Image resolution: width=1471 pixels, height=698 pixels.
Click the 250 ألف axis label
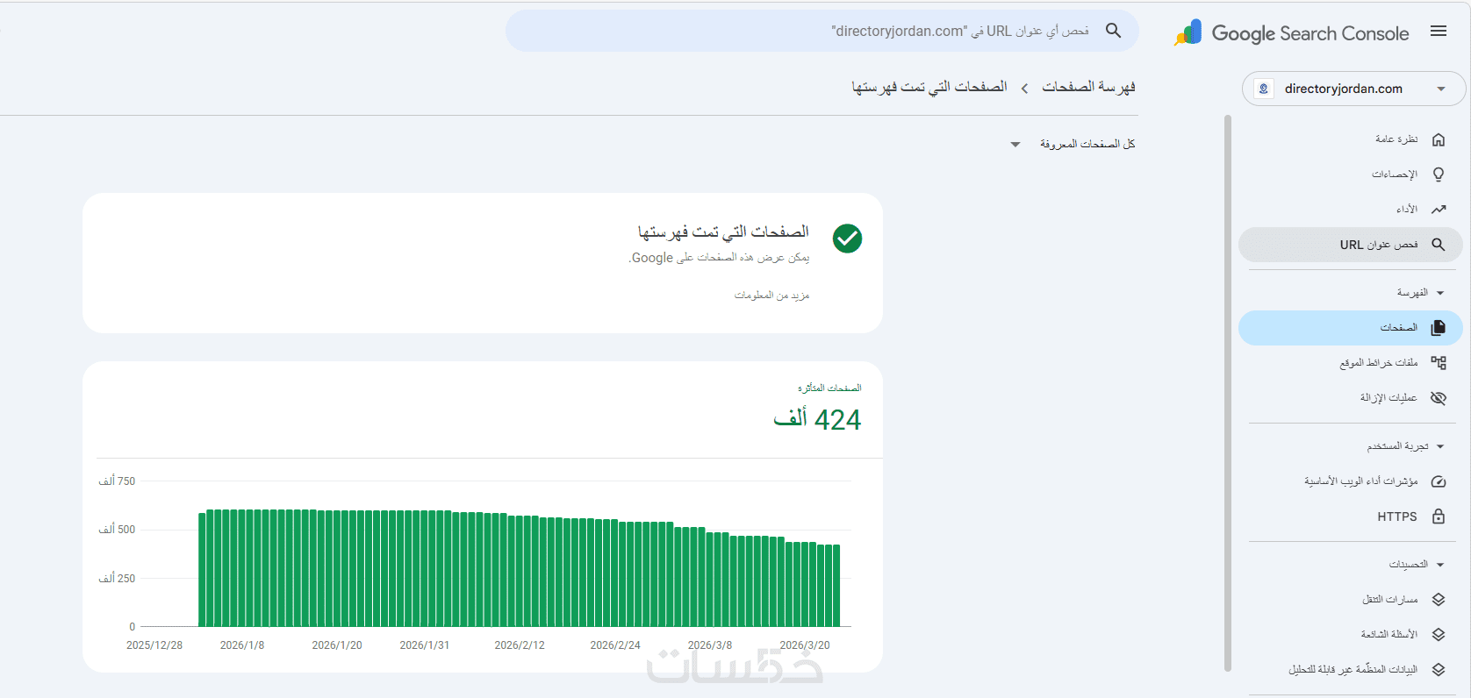[x=117, y=579]
